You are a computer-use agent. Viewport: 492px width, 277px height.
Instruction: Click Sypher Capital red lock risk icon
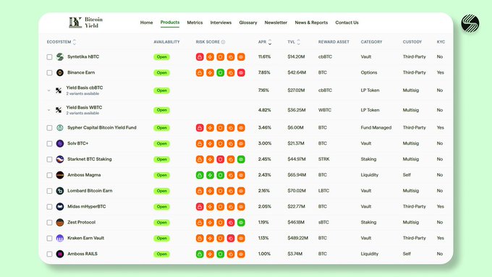[x=200, y=128]
